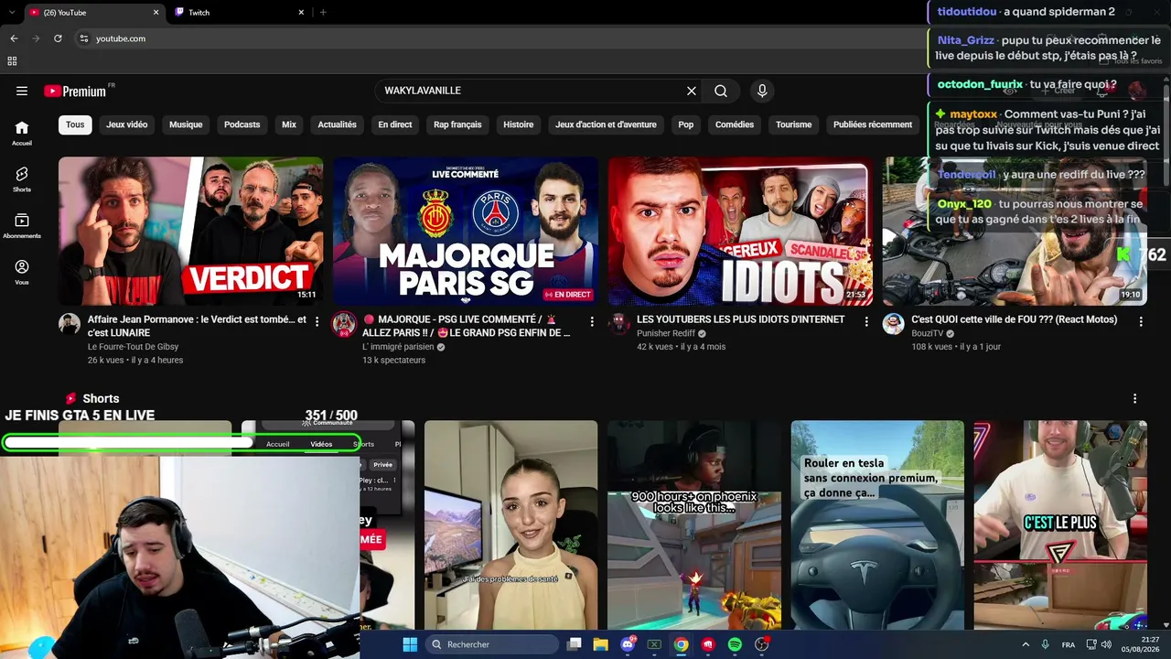Close the Twitch tab

301,12
